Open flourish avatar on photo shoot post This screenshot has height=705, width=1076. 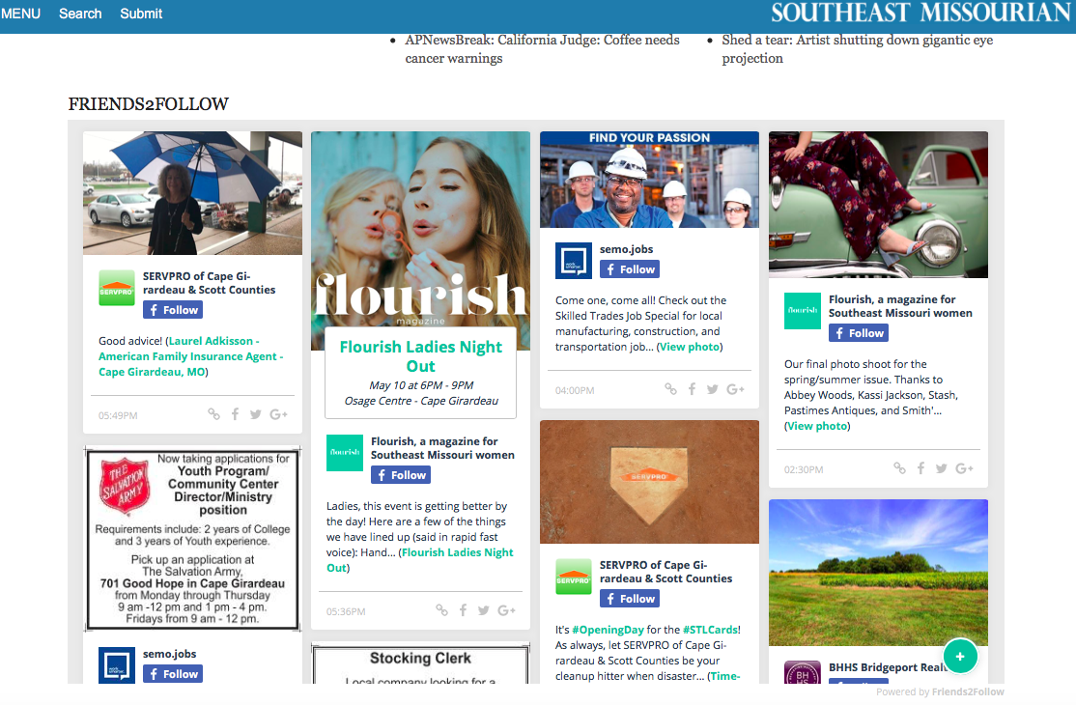tap(803, 311)
